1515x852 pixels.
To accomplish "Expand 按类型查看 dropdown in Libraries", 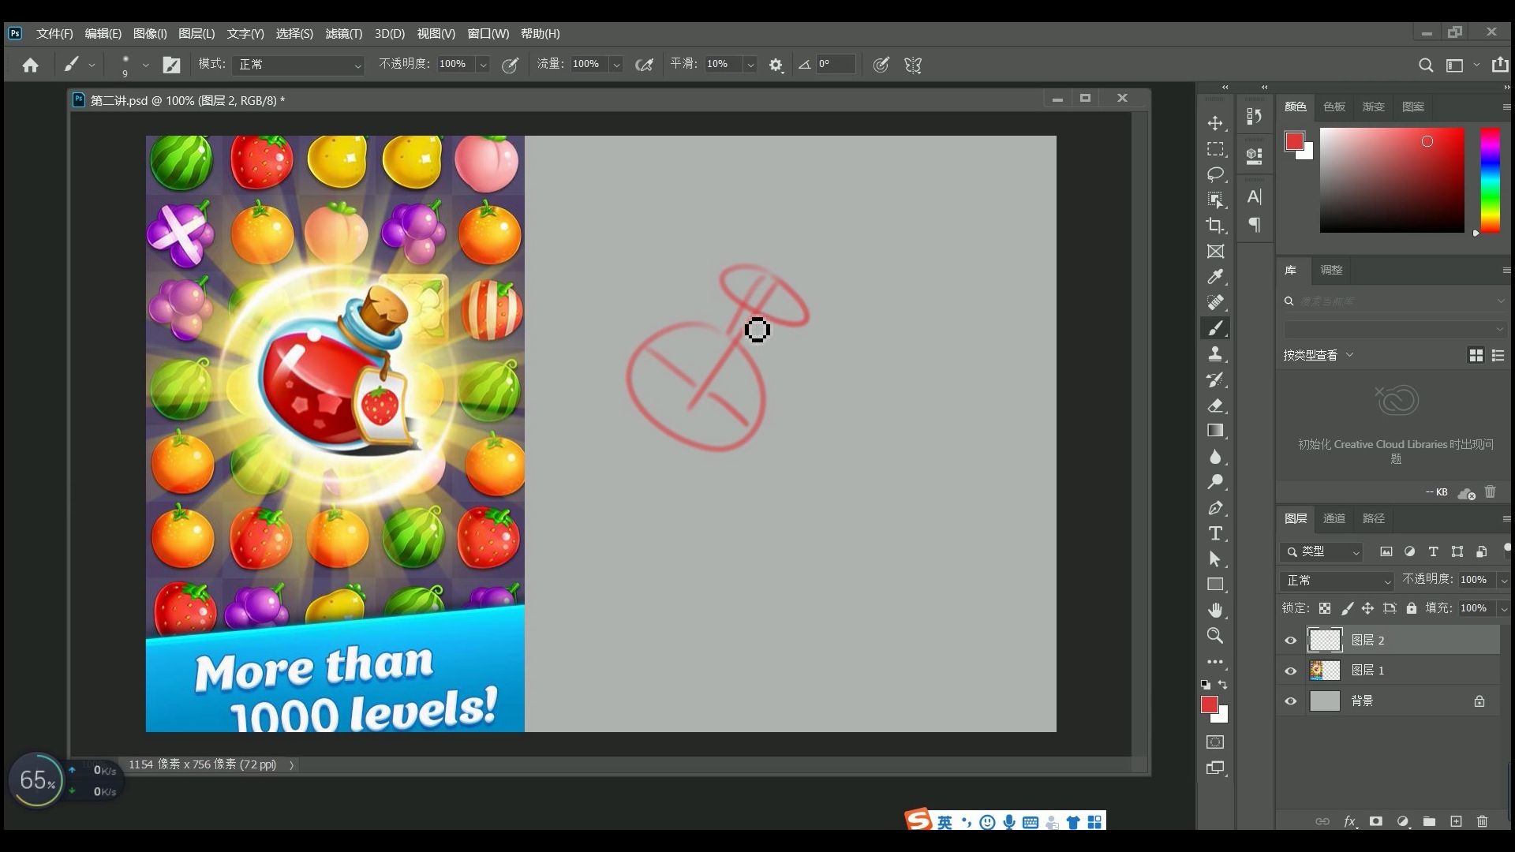I will [1318, 355].
